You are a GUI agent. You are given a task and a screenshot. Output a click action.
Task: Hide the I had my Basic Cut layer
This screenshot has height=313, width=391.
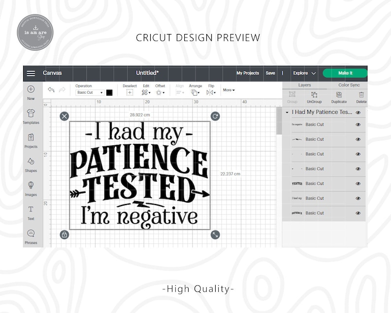[x=358, y=198]
